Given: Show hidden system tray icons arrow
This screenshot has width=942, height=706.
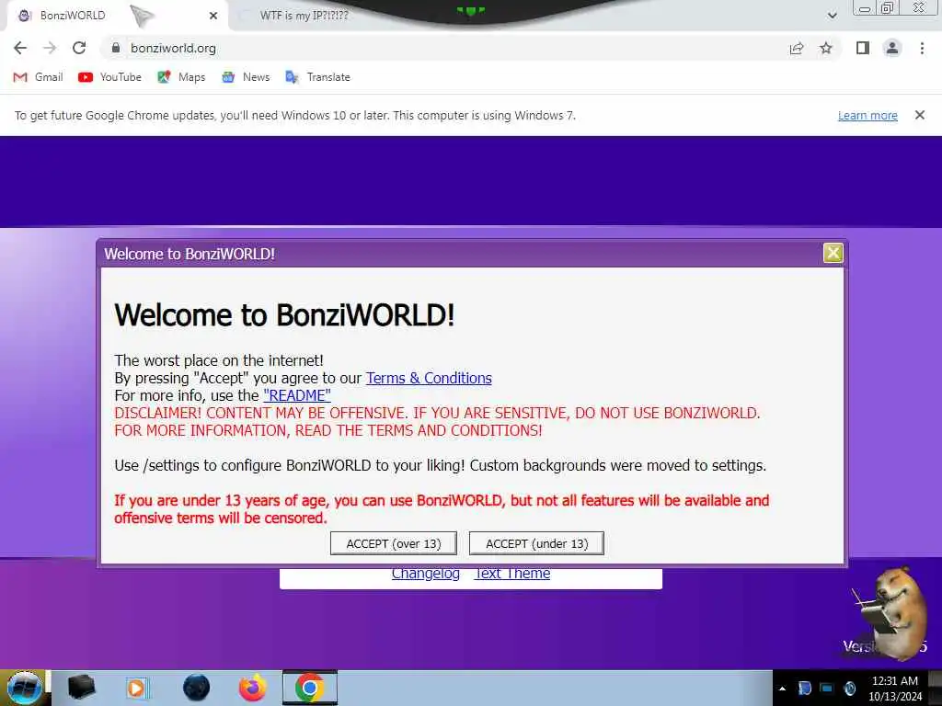Looking at the screenshot, I should pos(782,689).
